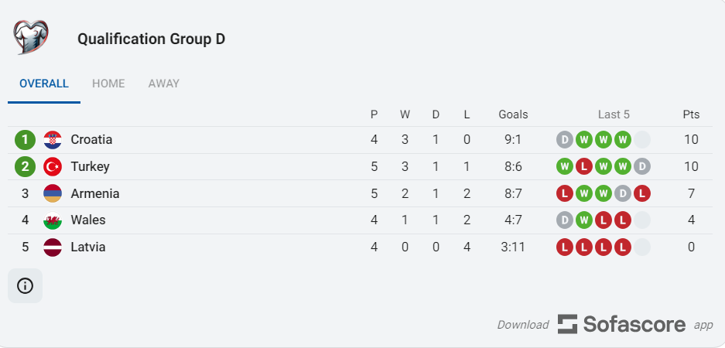
Task: Click Croatia's grey D result badge
Action: point(565,140)
